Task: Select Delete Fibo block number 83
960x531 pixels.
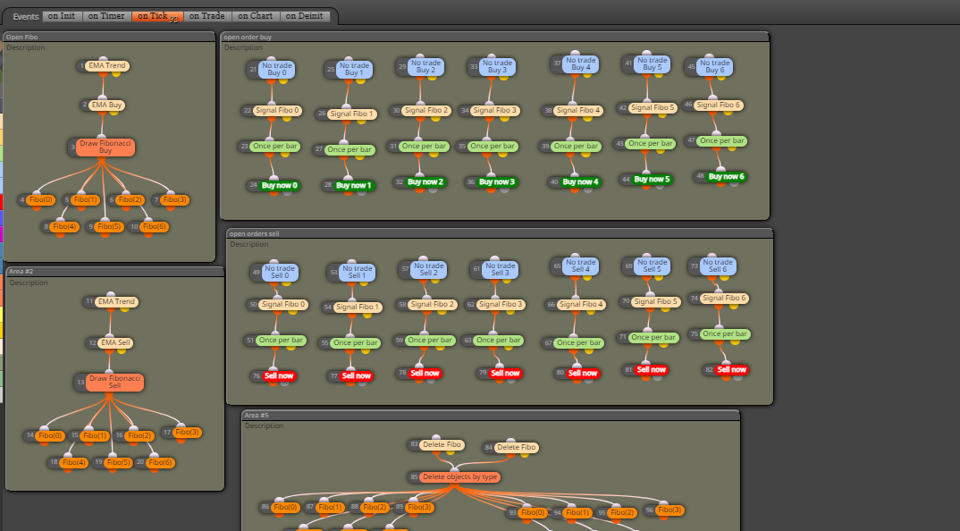Action: (x=442, y=444)
